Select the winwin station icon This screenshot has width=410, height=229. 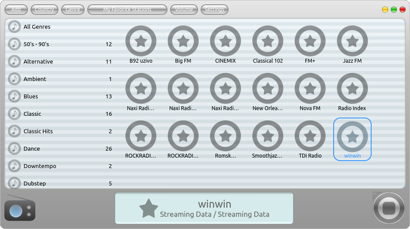352,136
